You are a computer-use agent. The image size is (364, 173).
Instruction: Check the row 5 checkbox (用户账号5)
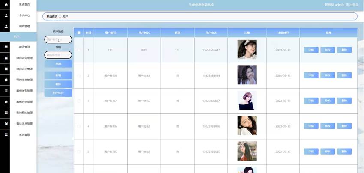[x=79, y=152]
